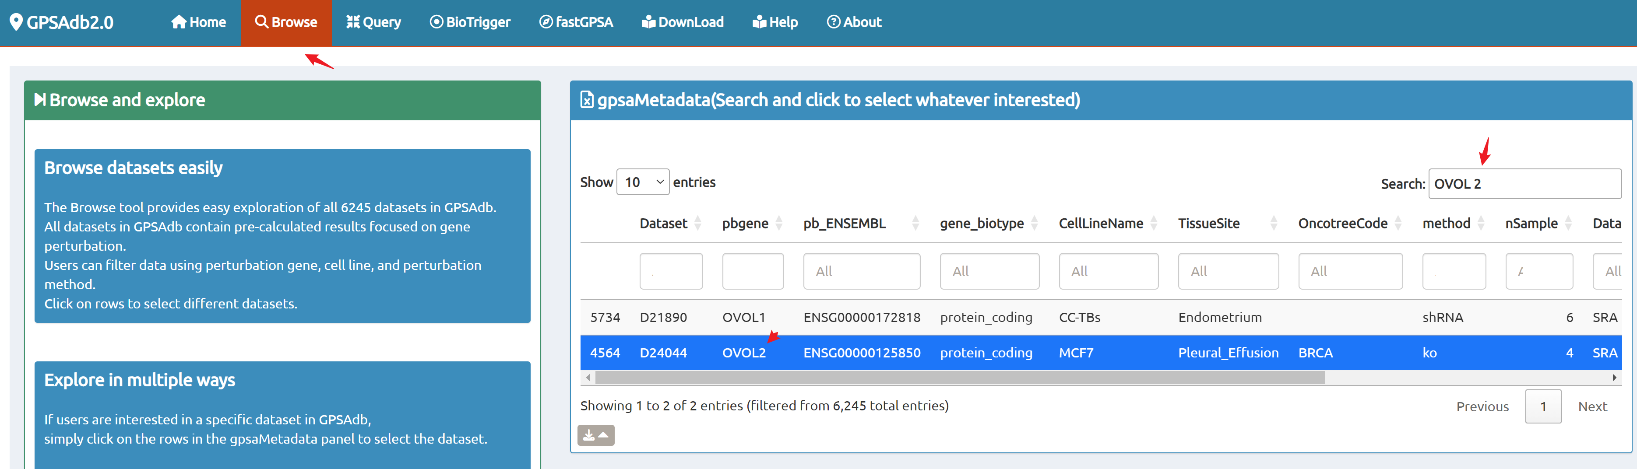Open the fastGPSA tab
The width and height of the screenshot is (1637, 469).
[x=576, y=22]
